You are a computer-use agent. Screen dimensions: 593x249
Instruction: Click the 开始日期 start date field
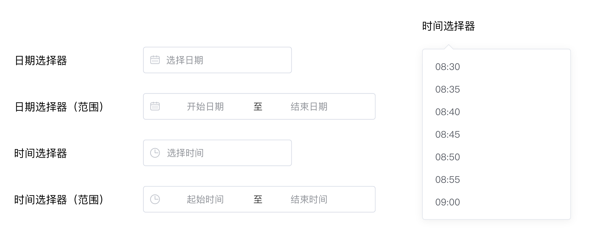coord(205,106)
